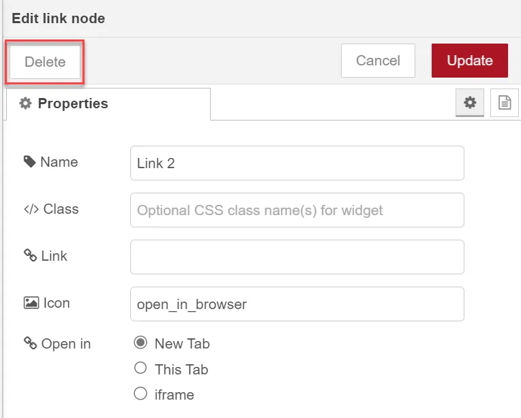Select the This Tab radio option

click(x=140, y=368)
